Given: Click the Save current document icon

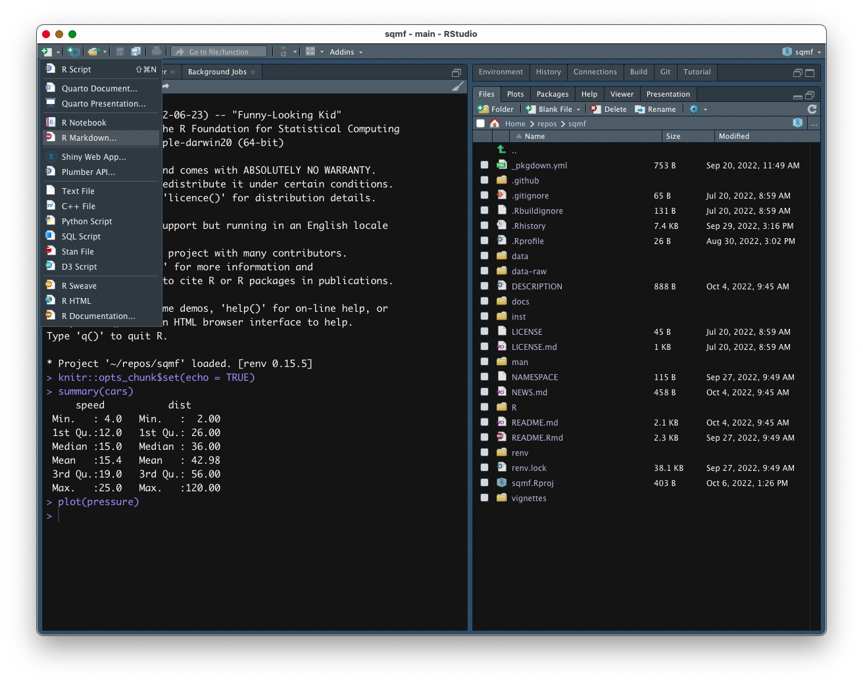Looking at the screenshot, I should 120,52.
